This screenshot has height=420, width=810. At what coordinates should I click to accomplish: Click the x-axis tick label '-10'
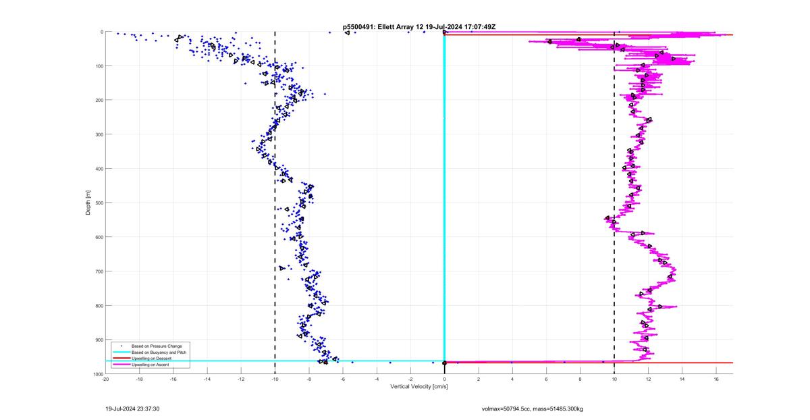point(275,379)
